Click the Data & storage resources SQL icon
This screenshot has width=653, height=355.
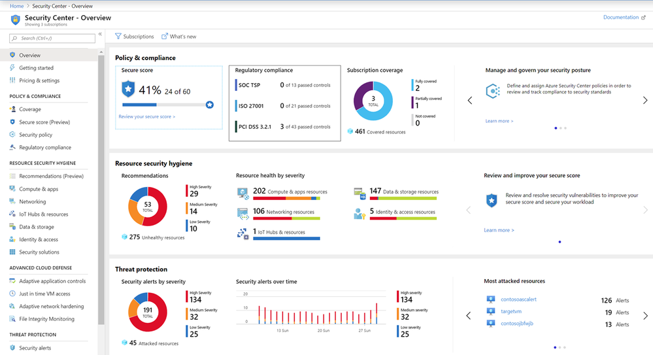[x=360, y=194]
